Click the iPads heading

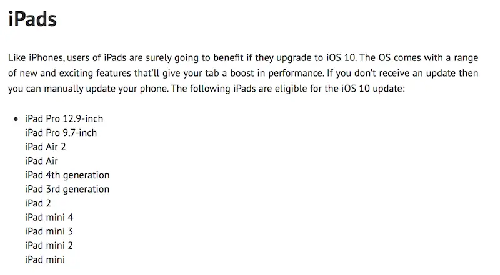click(x=32, y=19)
